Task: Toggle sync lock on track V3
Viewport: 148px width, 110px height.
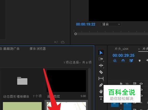Action: [135, 84]
